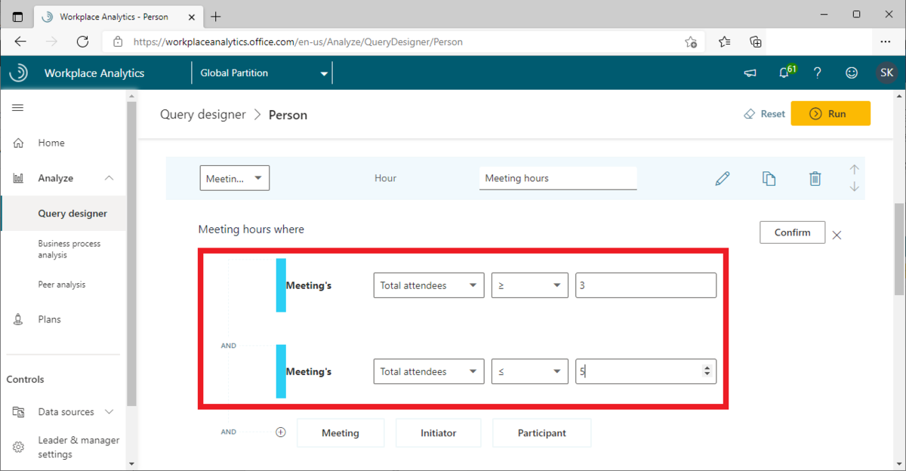
Task: Click the copy duplicate metric icon
Action: click(769, 178)
